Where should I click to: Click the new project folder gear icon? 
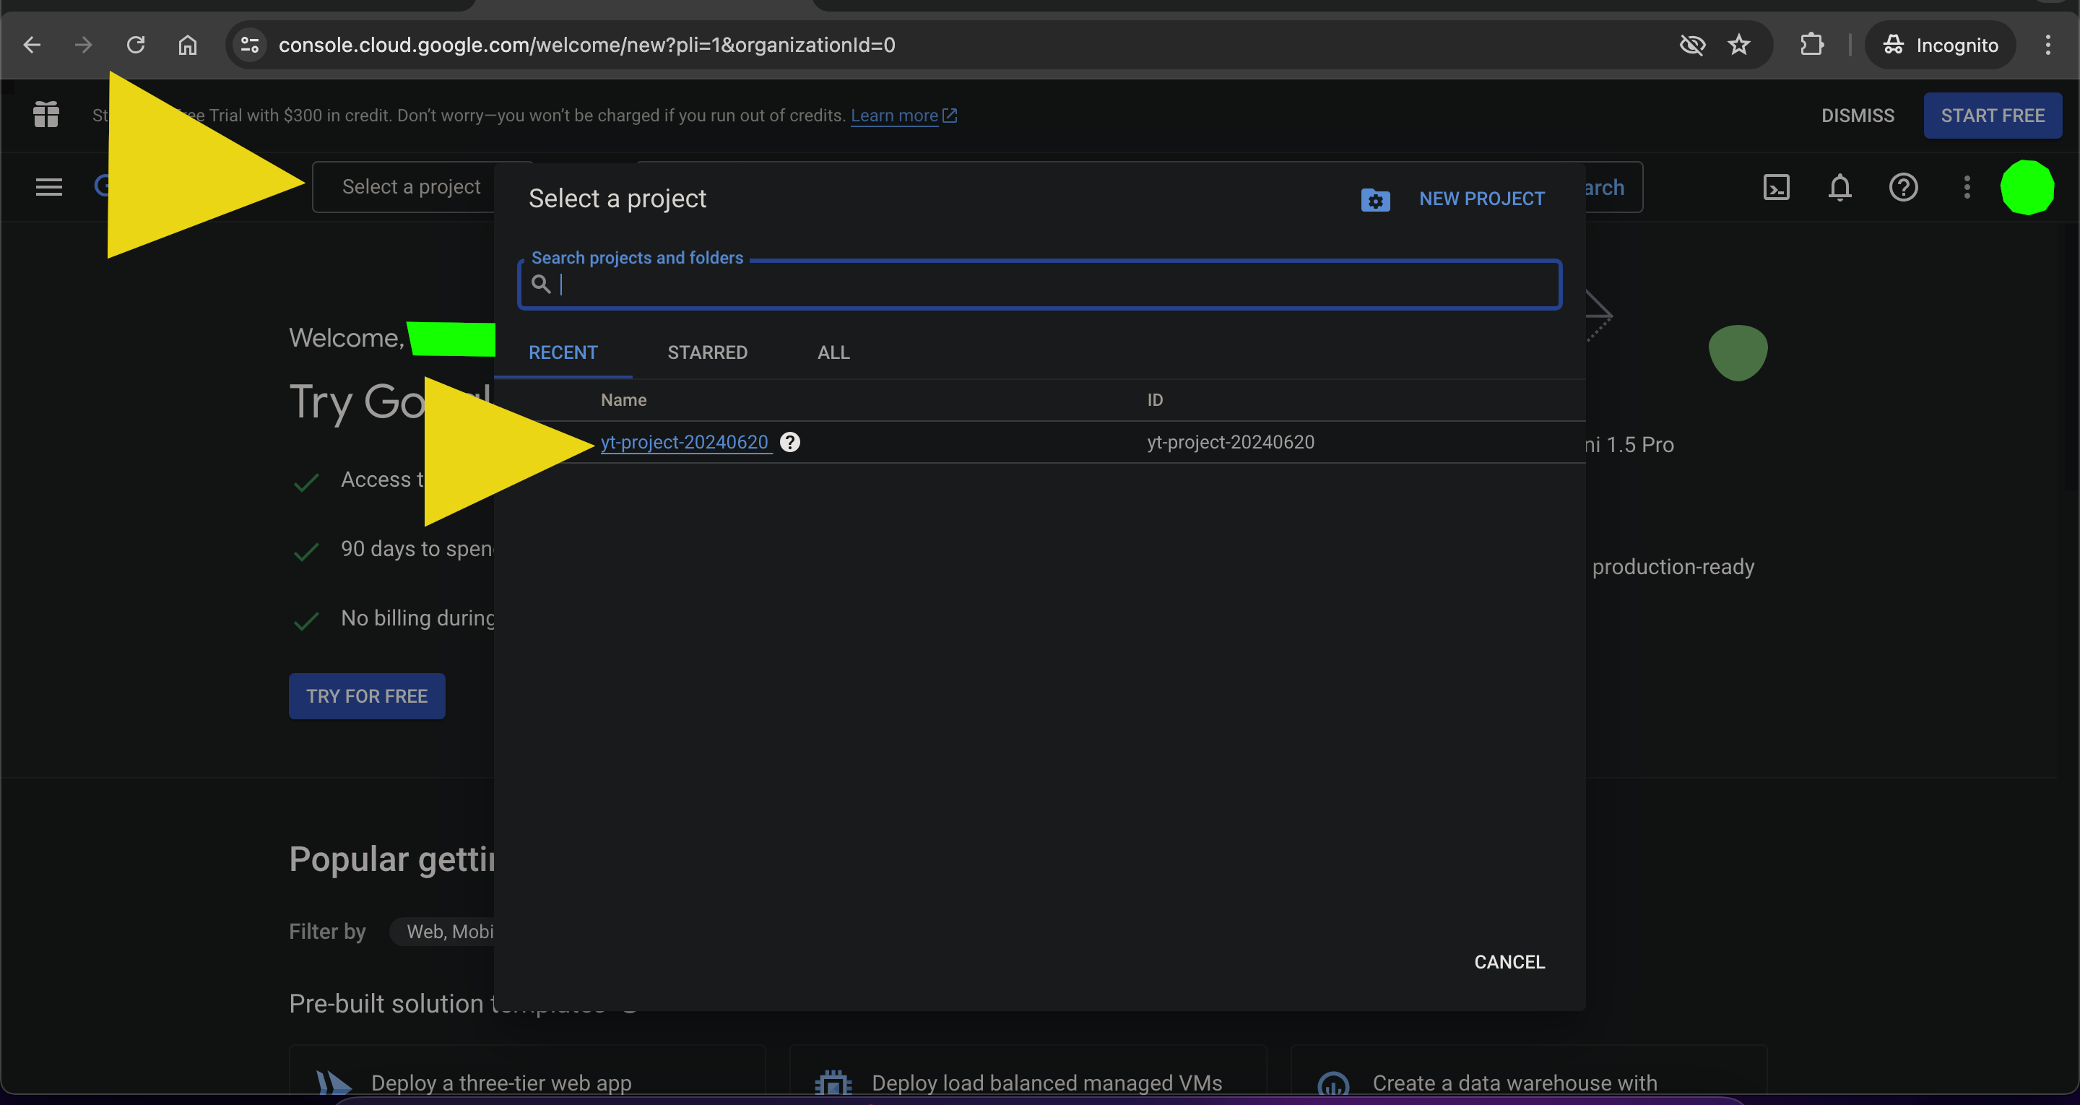(x=1375, y=199)
